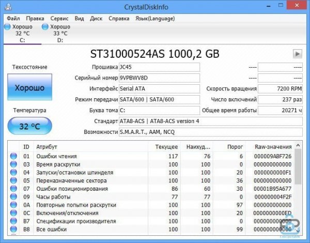Click the Буква тома field C:

[x=159, y=111]
